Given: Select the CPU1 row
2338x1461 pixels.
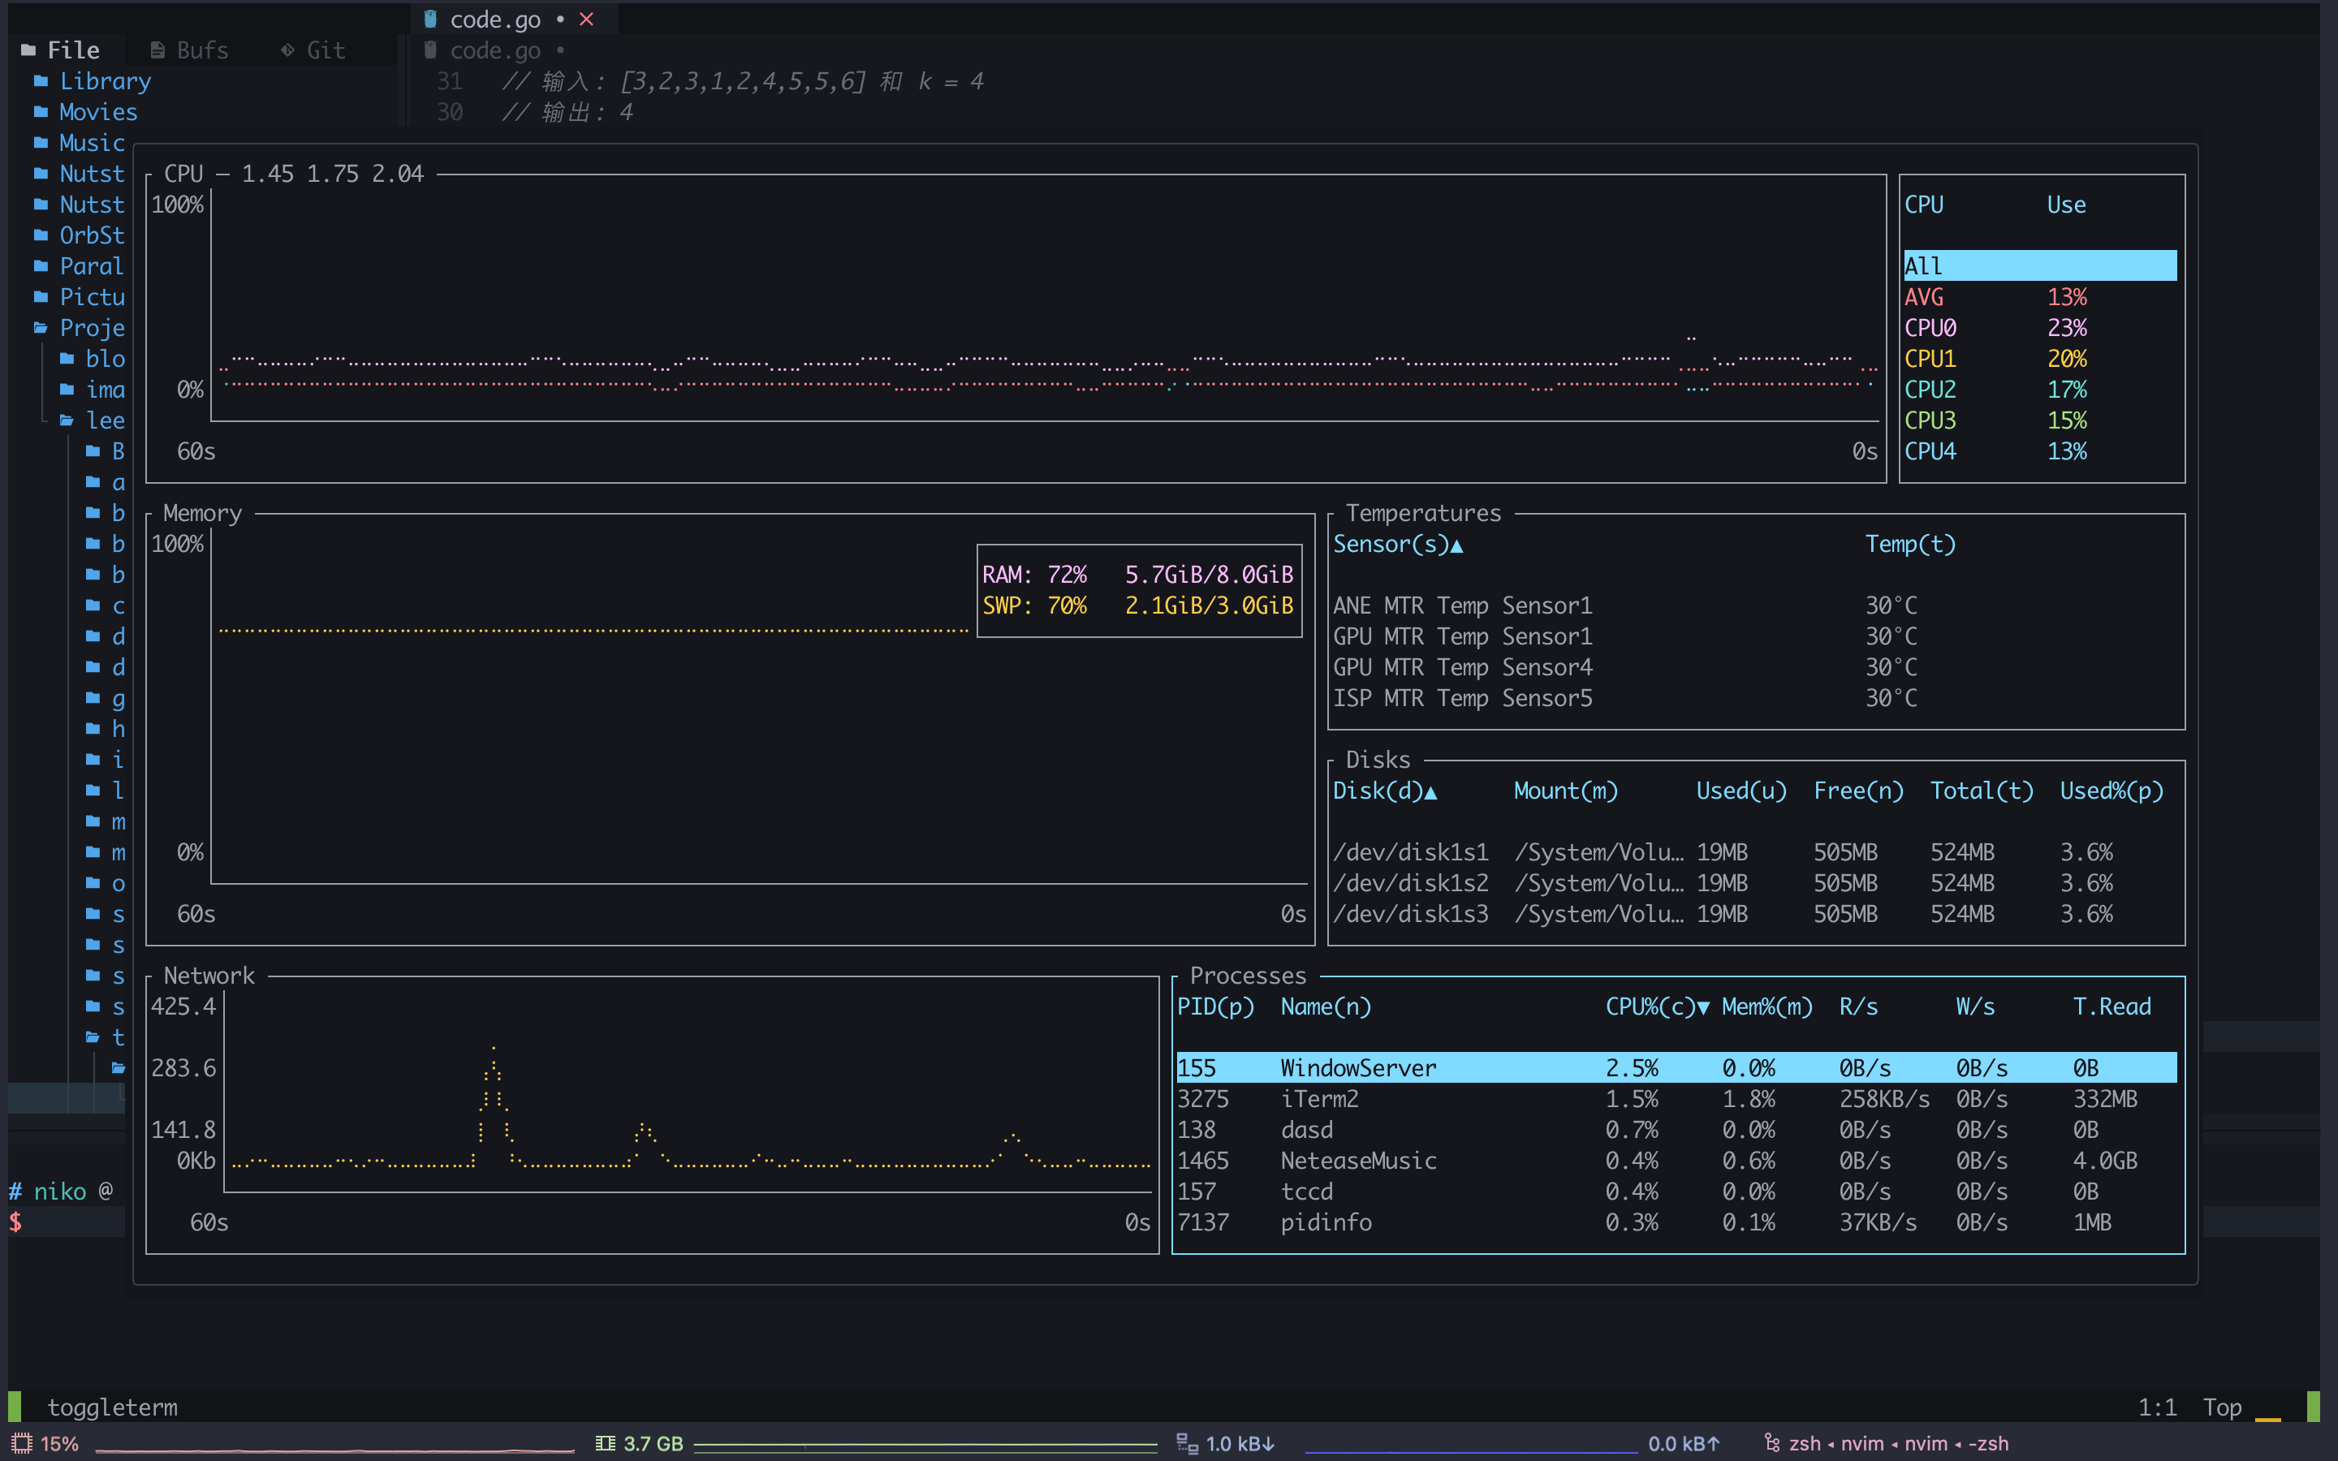Looking at the screenshot, I should [2039, 360].
